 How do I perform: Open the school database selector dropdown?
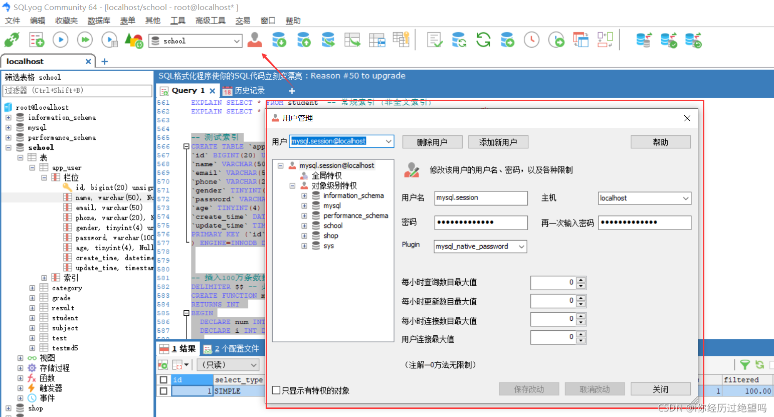click(237, 41)
